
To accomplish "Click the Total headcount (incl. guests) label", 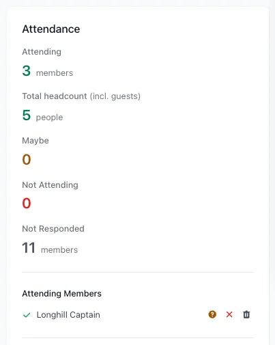I will point(81,96).
